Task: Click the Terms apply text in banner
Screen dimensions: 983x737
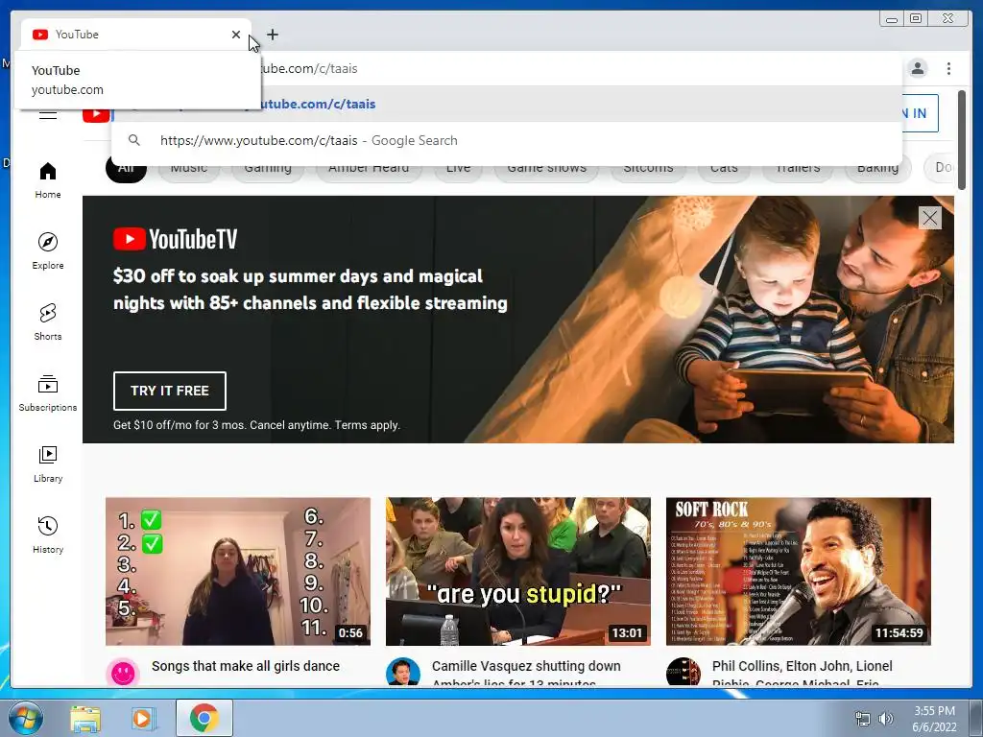Action: [x=367, y=425]
